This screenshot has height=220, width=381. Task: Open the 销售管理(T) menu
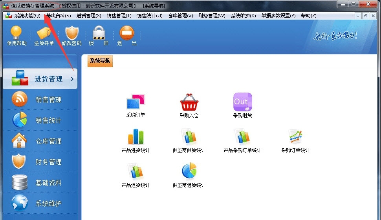119,16
